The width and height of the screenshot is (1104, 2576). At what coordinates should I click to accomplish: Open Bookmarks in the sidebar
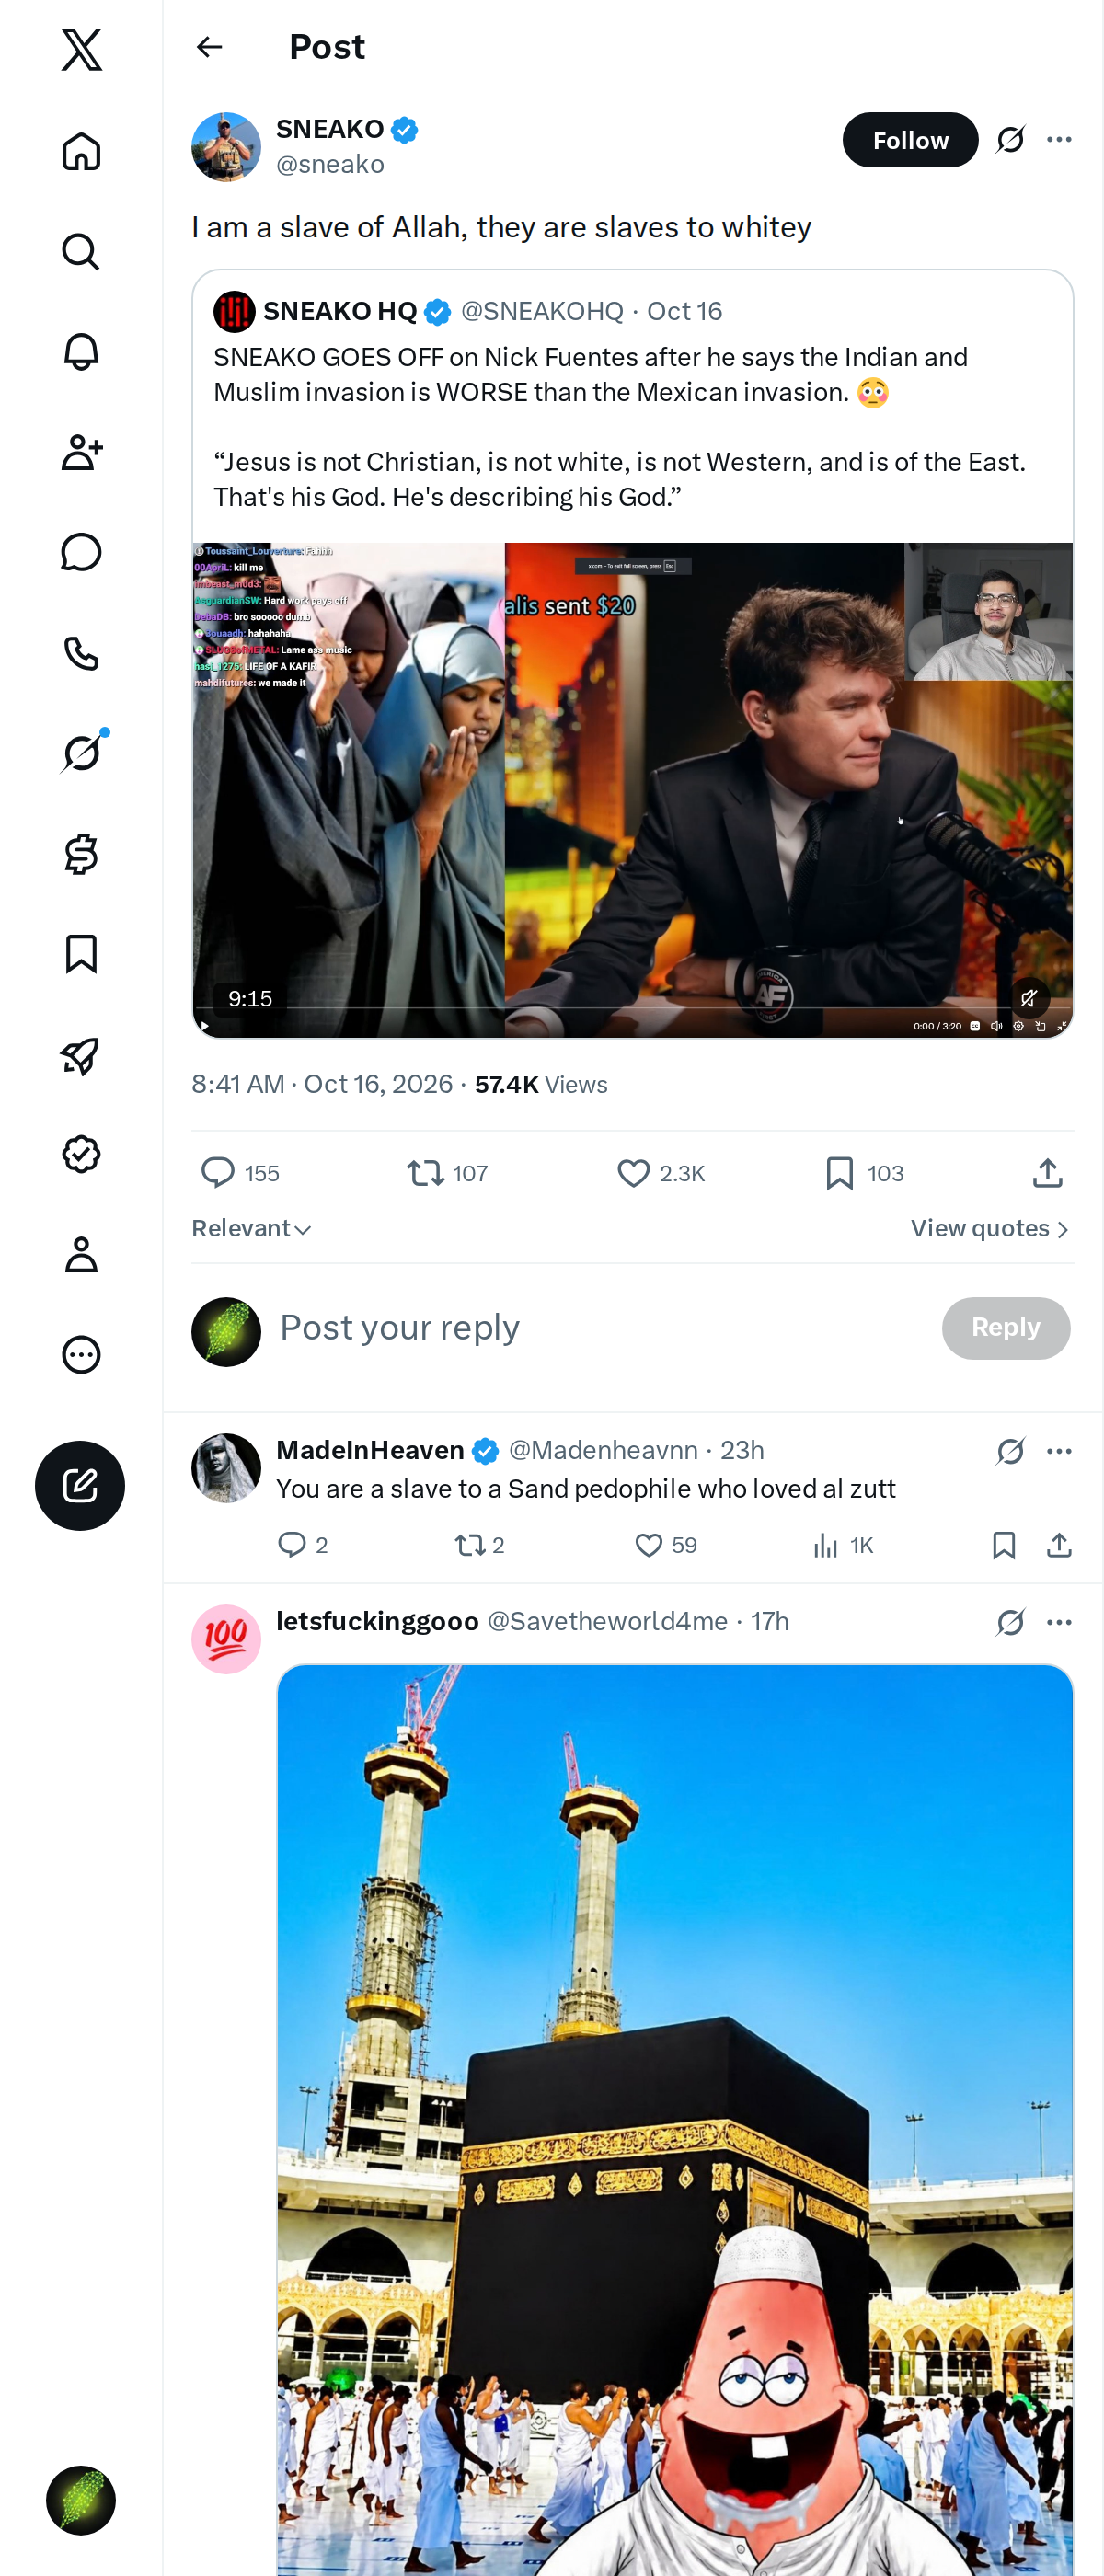pyautogui.click(x=81, y=954)
